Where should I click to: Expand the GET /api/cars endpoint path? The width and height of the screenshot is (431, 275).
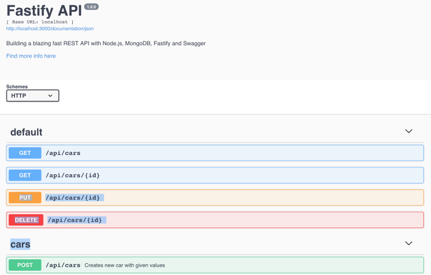(63, 153)
